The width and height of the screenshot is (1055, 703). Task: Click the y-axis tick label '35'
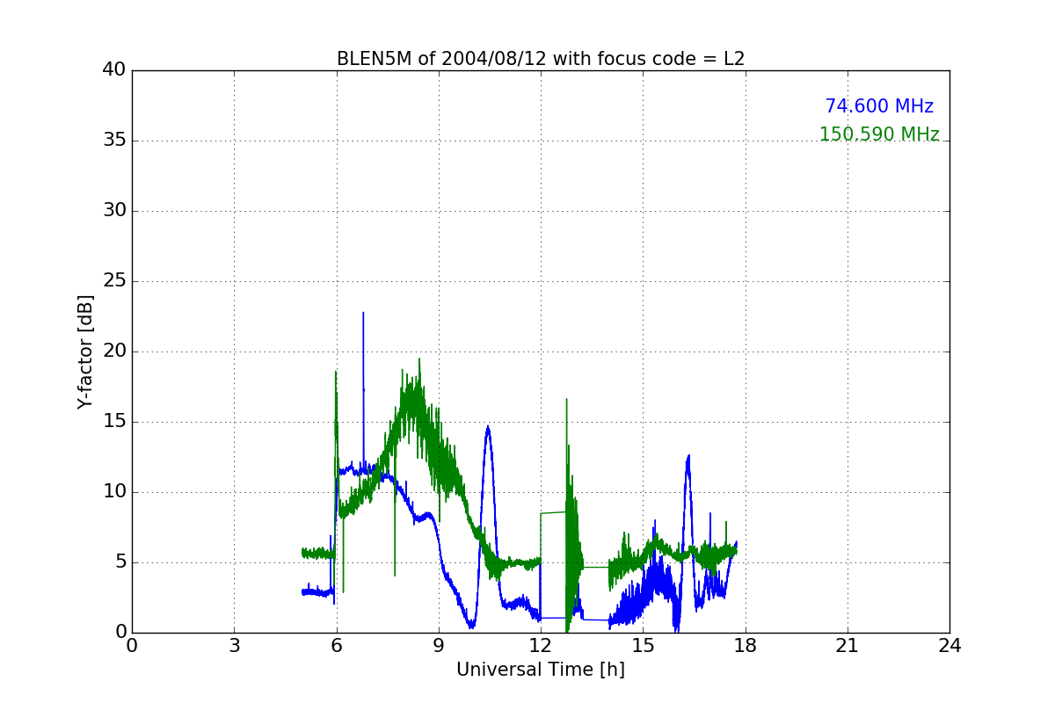tap(114, 141)
